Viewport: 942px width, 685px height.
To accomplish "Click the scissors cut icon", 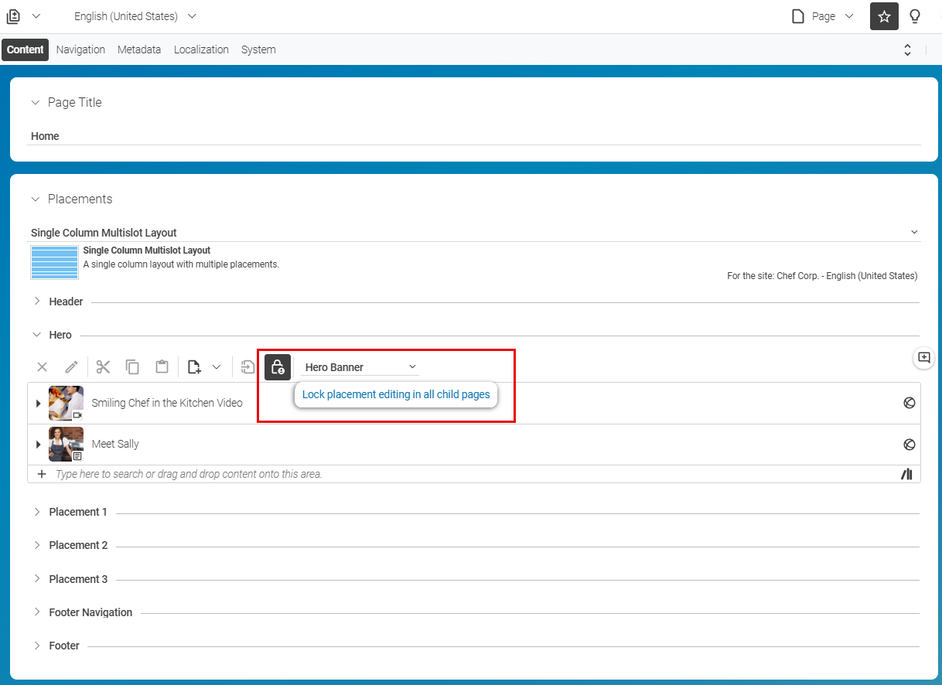I will [x=104, y=367].
